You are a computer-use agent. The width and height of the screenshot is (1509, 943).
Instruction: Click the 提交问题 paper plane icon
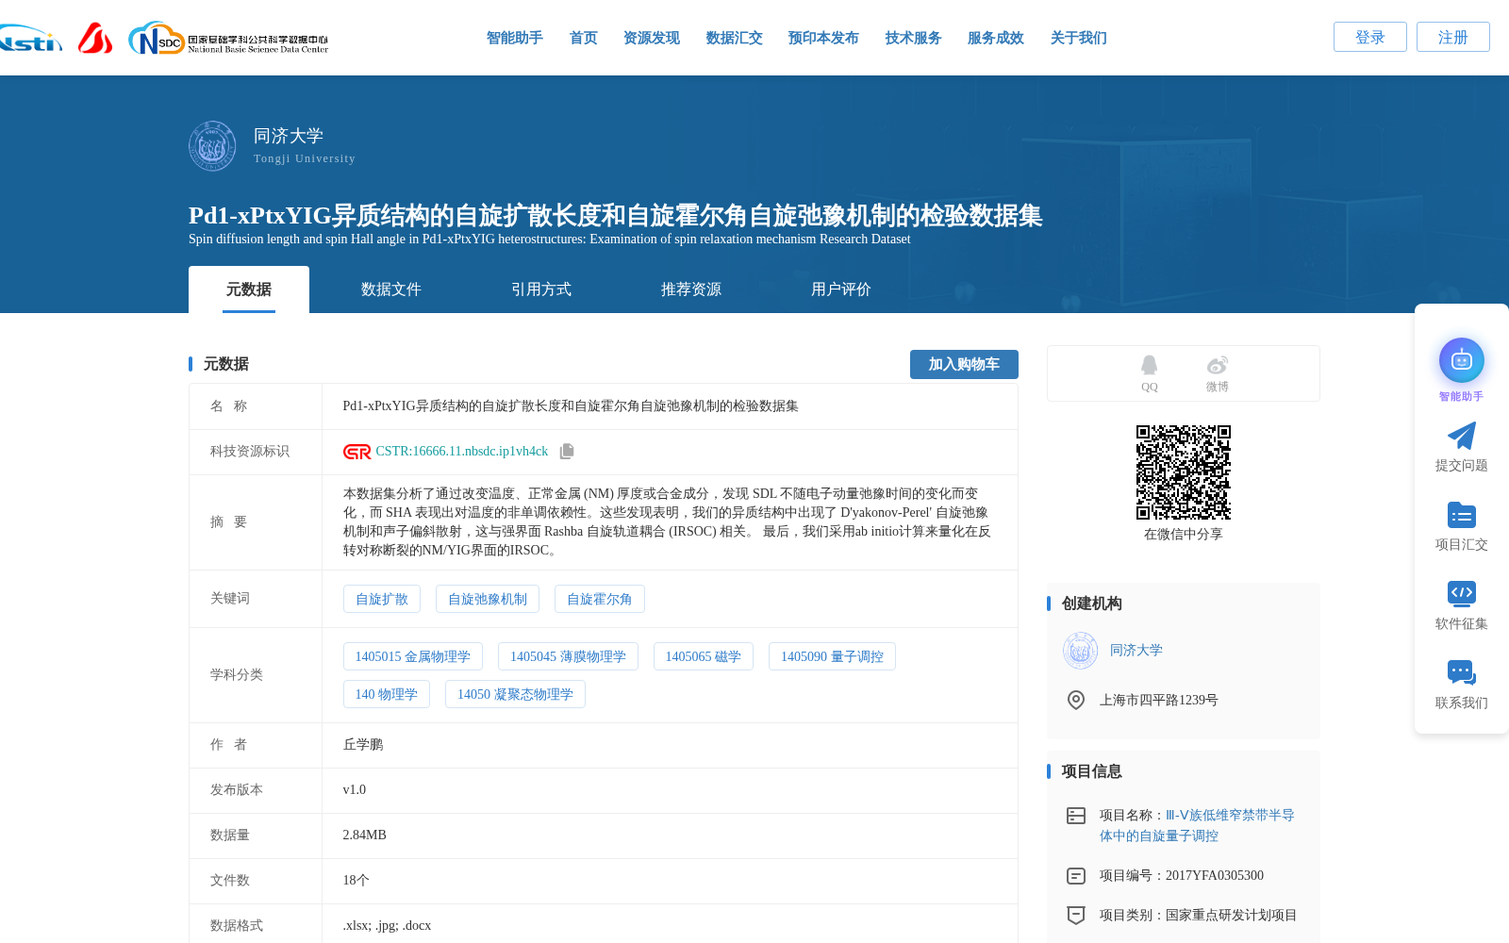(x=1462, y=436)
